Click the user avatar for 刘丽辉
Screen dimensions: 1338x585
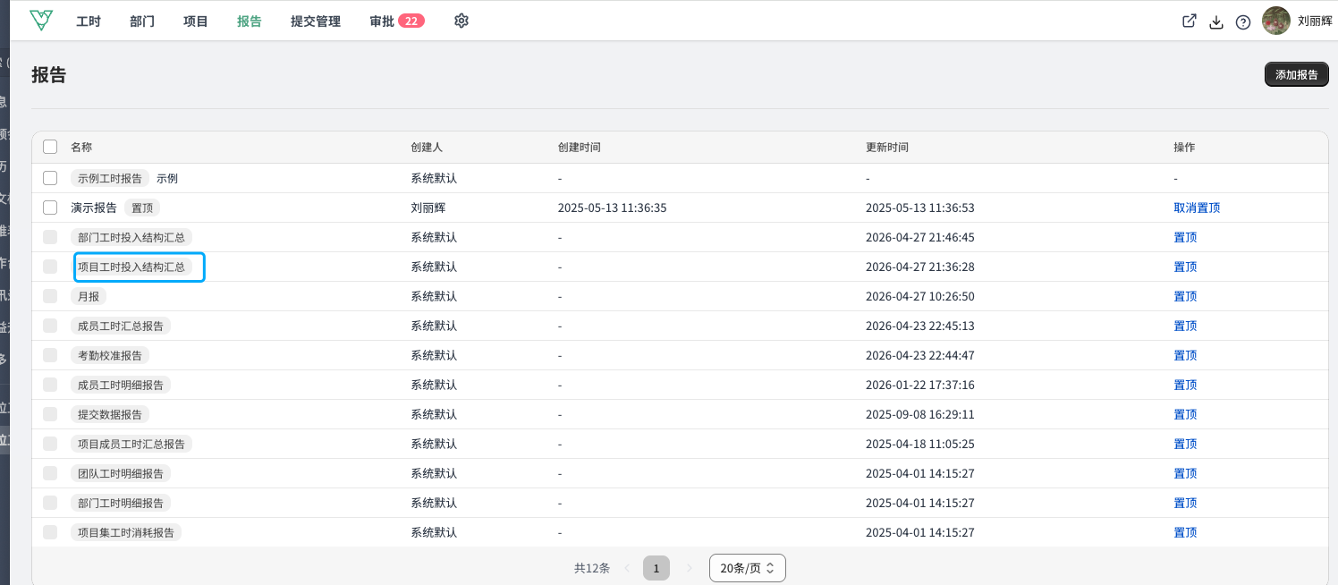[x=1276, y=21]
